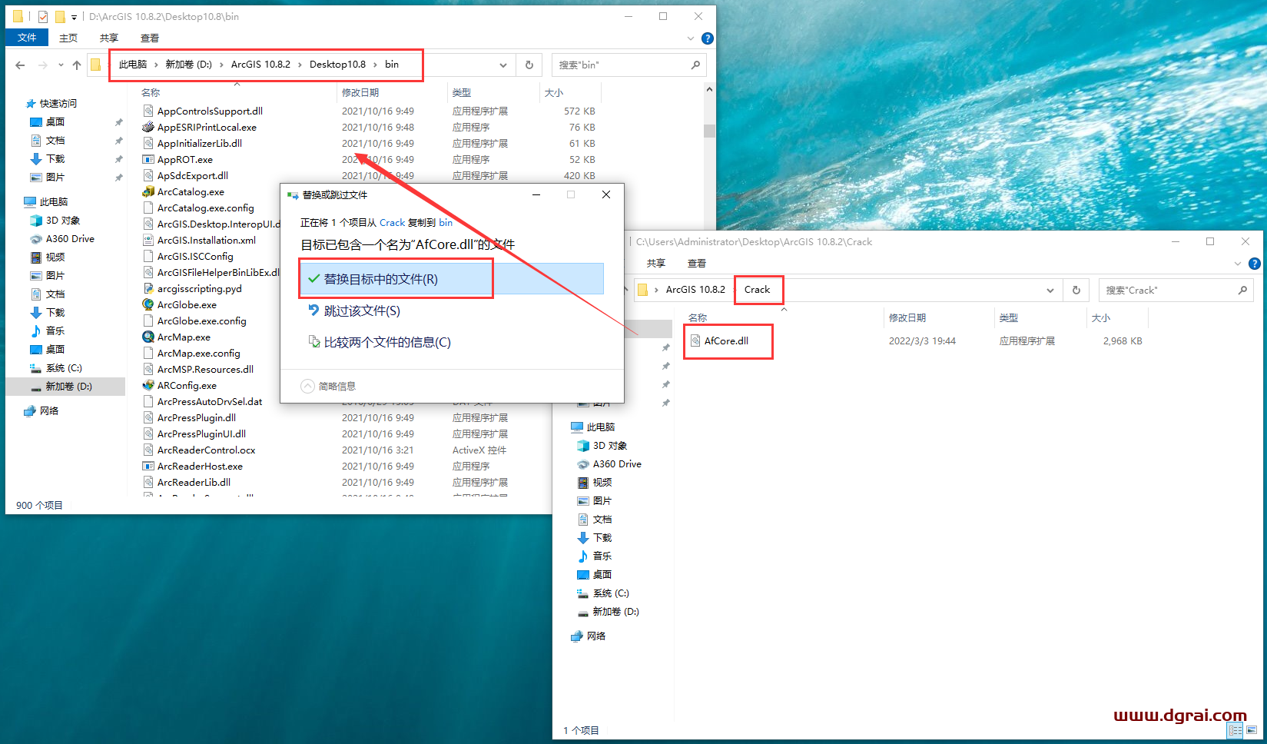Refresh the Crack folder view

(1076, 291)
